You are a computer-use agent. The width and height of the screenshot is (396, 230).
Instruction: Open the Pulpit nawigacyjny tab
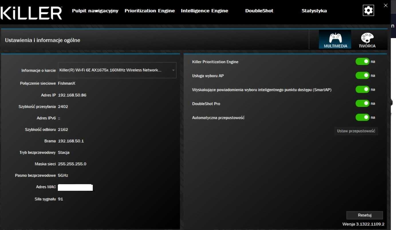pos(95,11)
